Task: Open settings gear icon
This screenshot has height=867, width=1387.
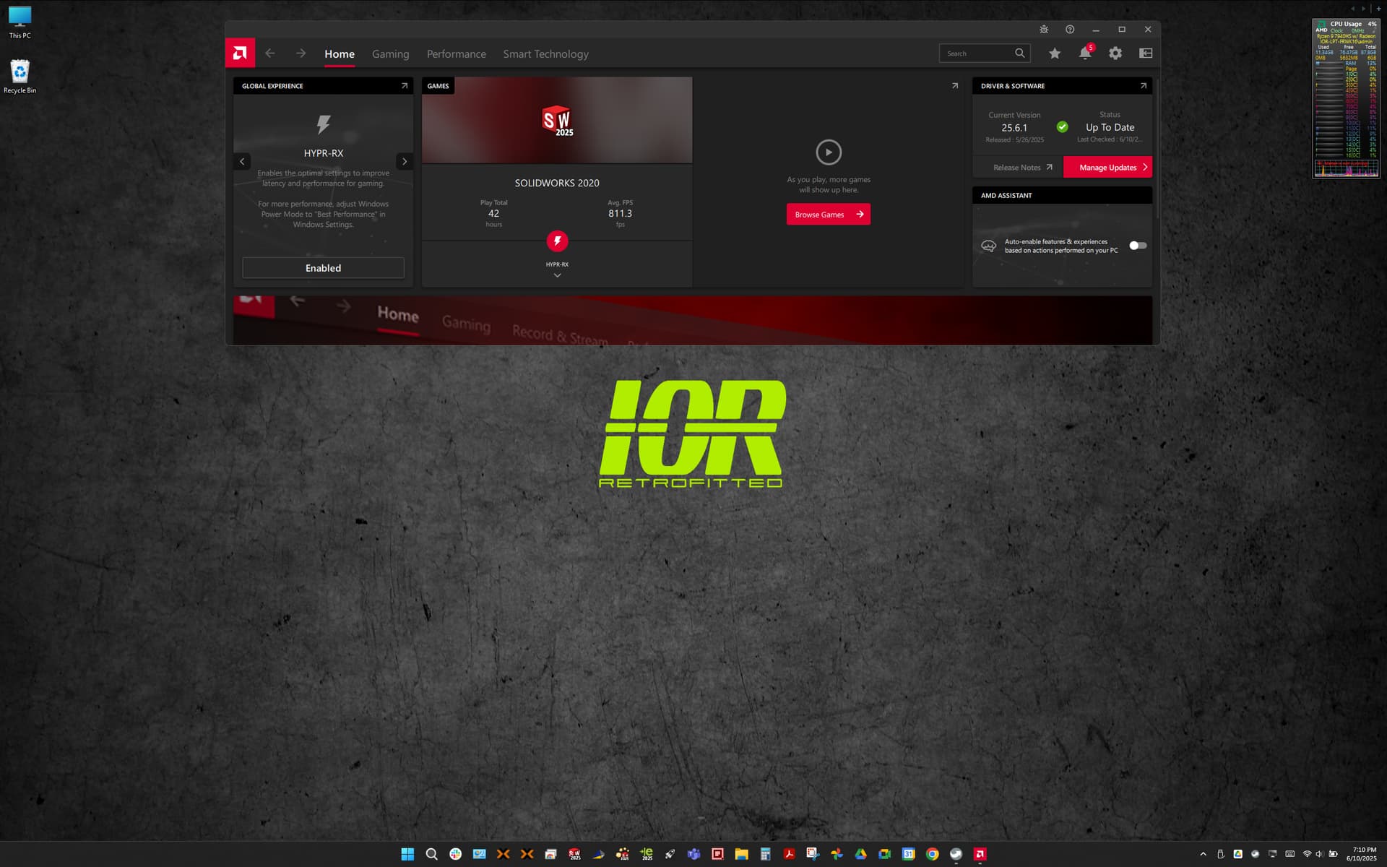Action: tap(1115, 53)
